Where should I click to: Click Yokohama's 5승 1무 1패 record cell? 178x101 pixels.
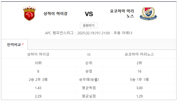[x=139, y=80]
